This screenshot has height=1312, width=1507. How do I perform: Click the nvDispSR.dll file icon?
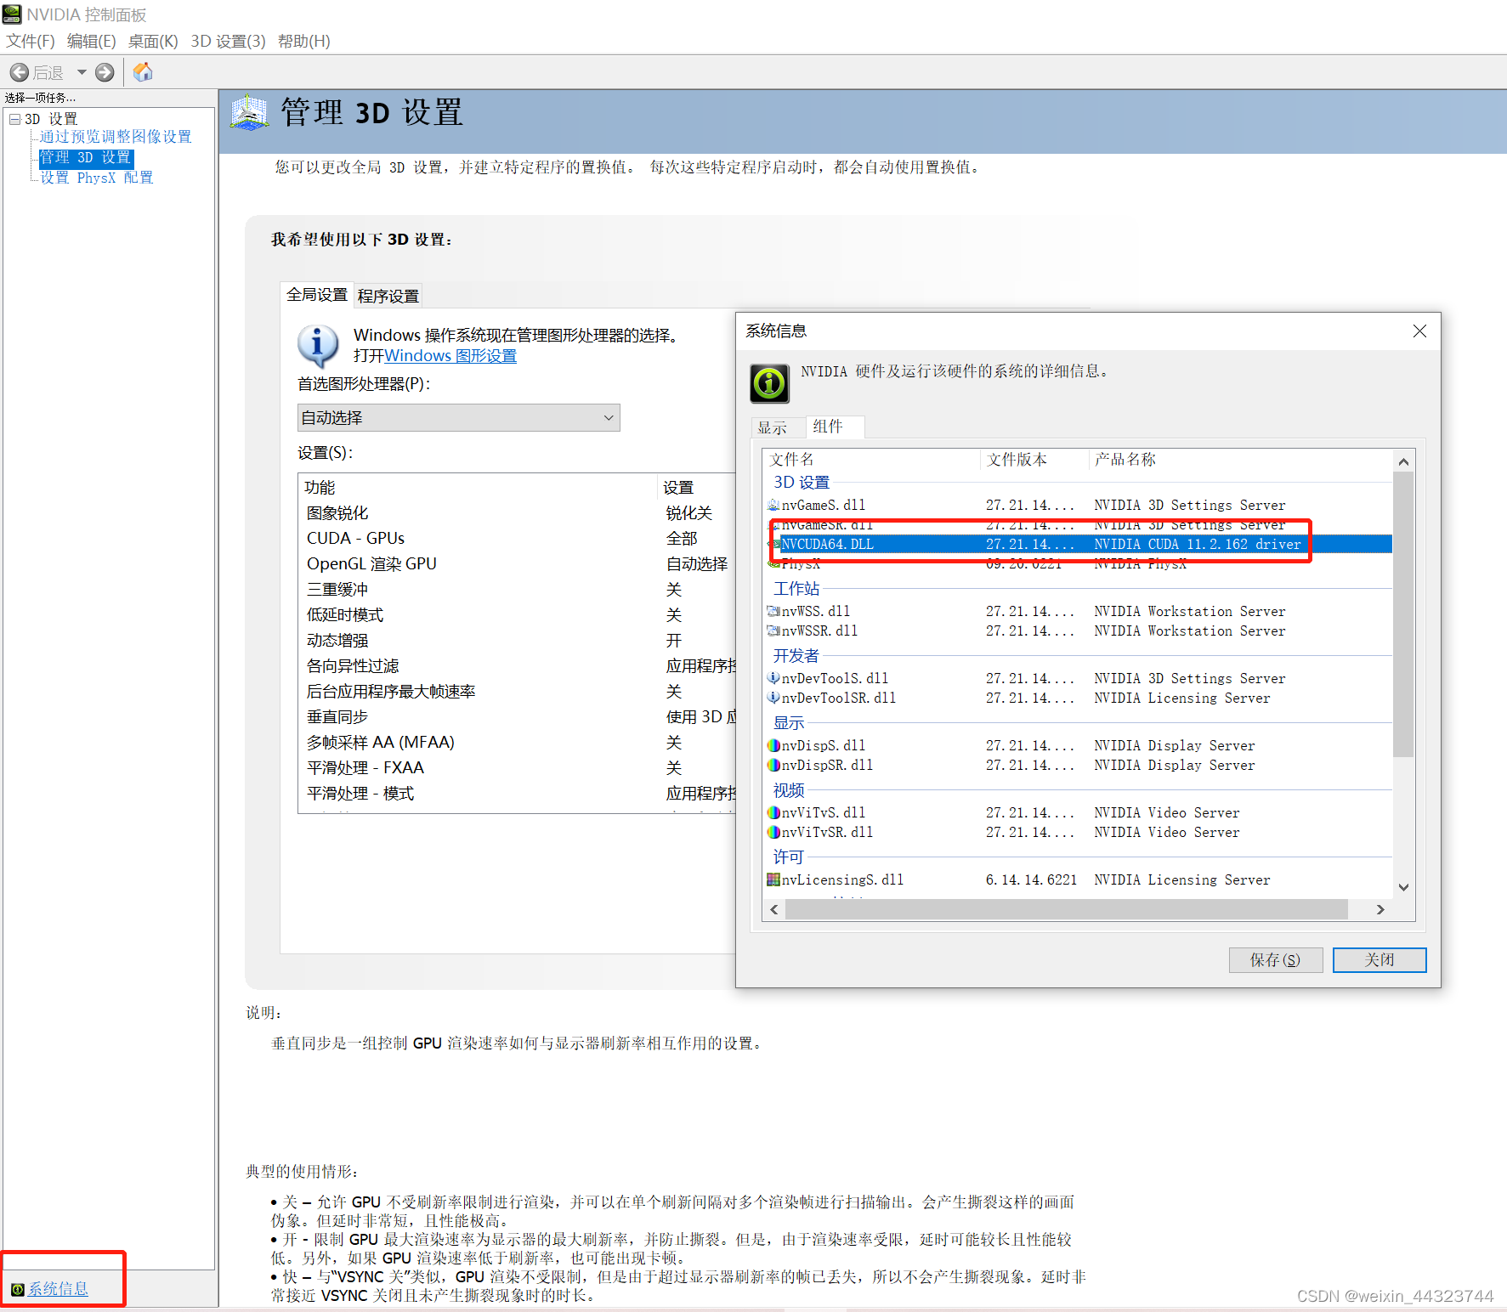click(x=773, y=765)
